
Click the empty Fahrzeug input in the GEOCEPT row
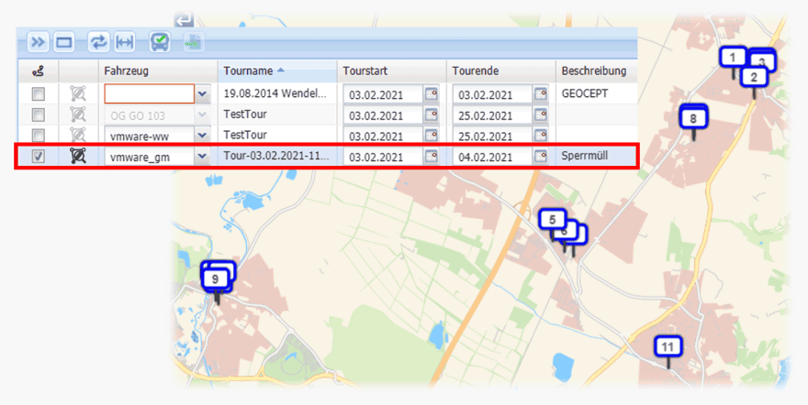(x=150, y=94)
